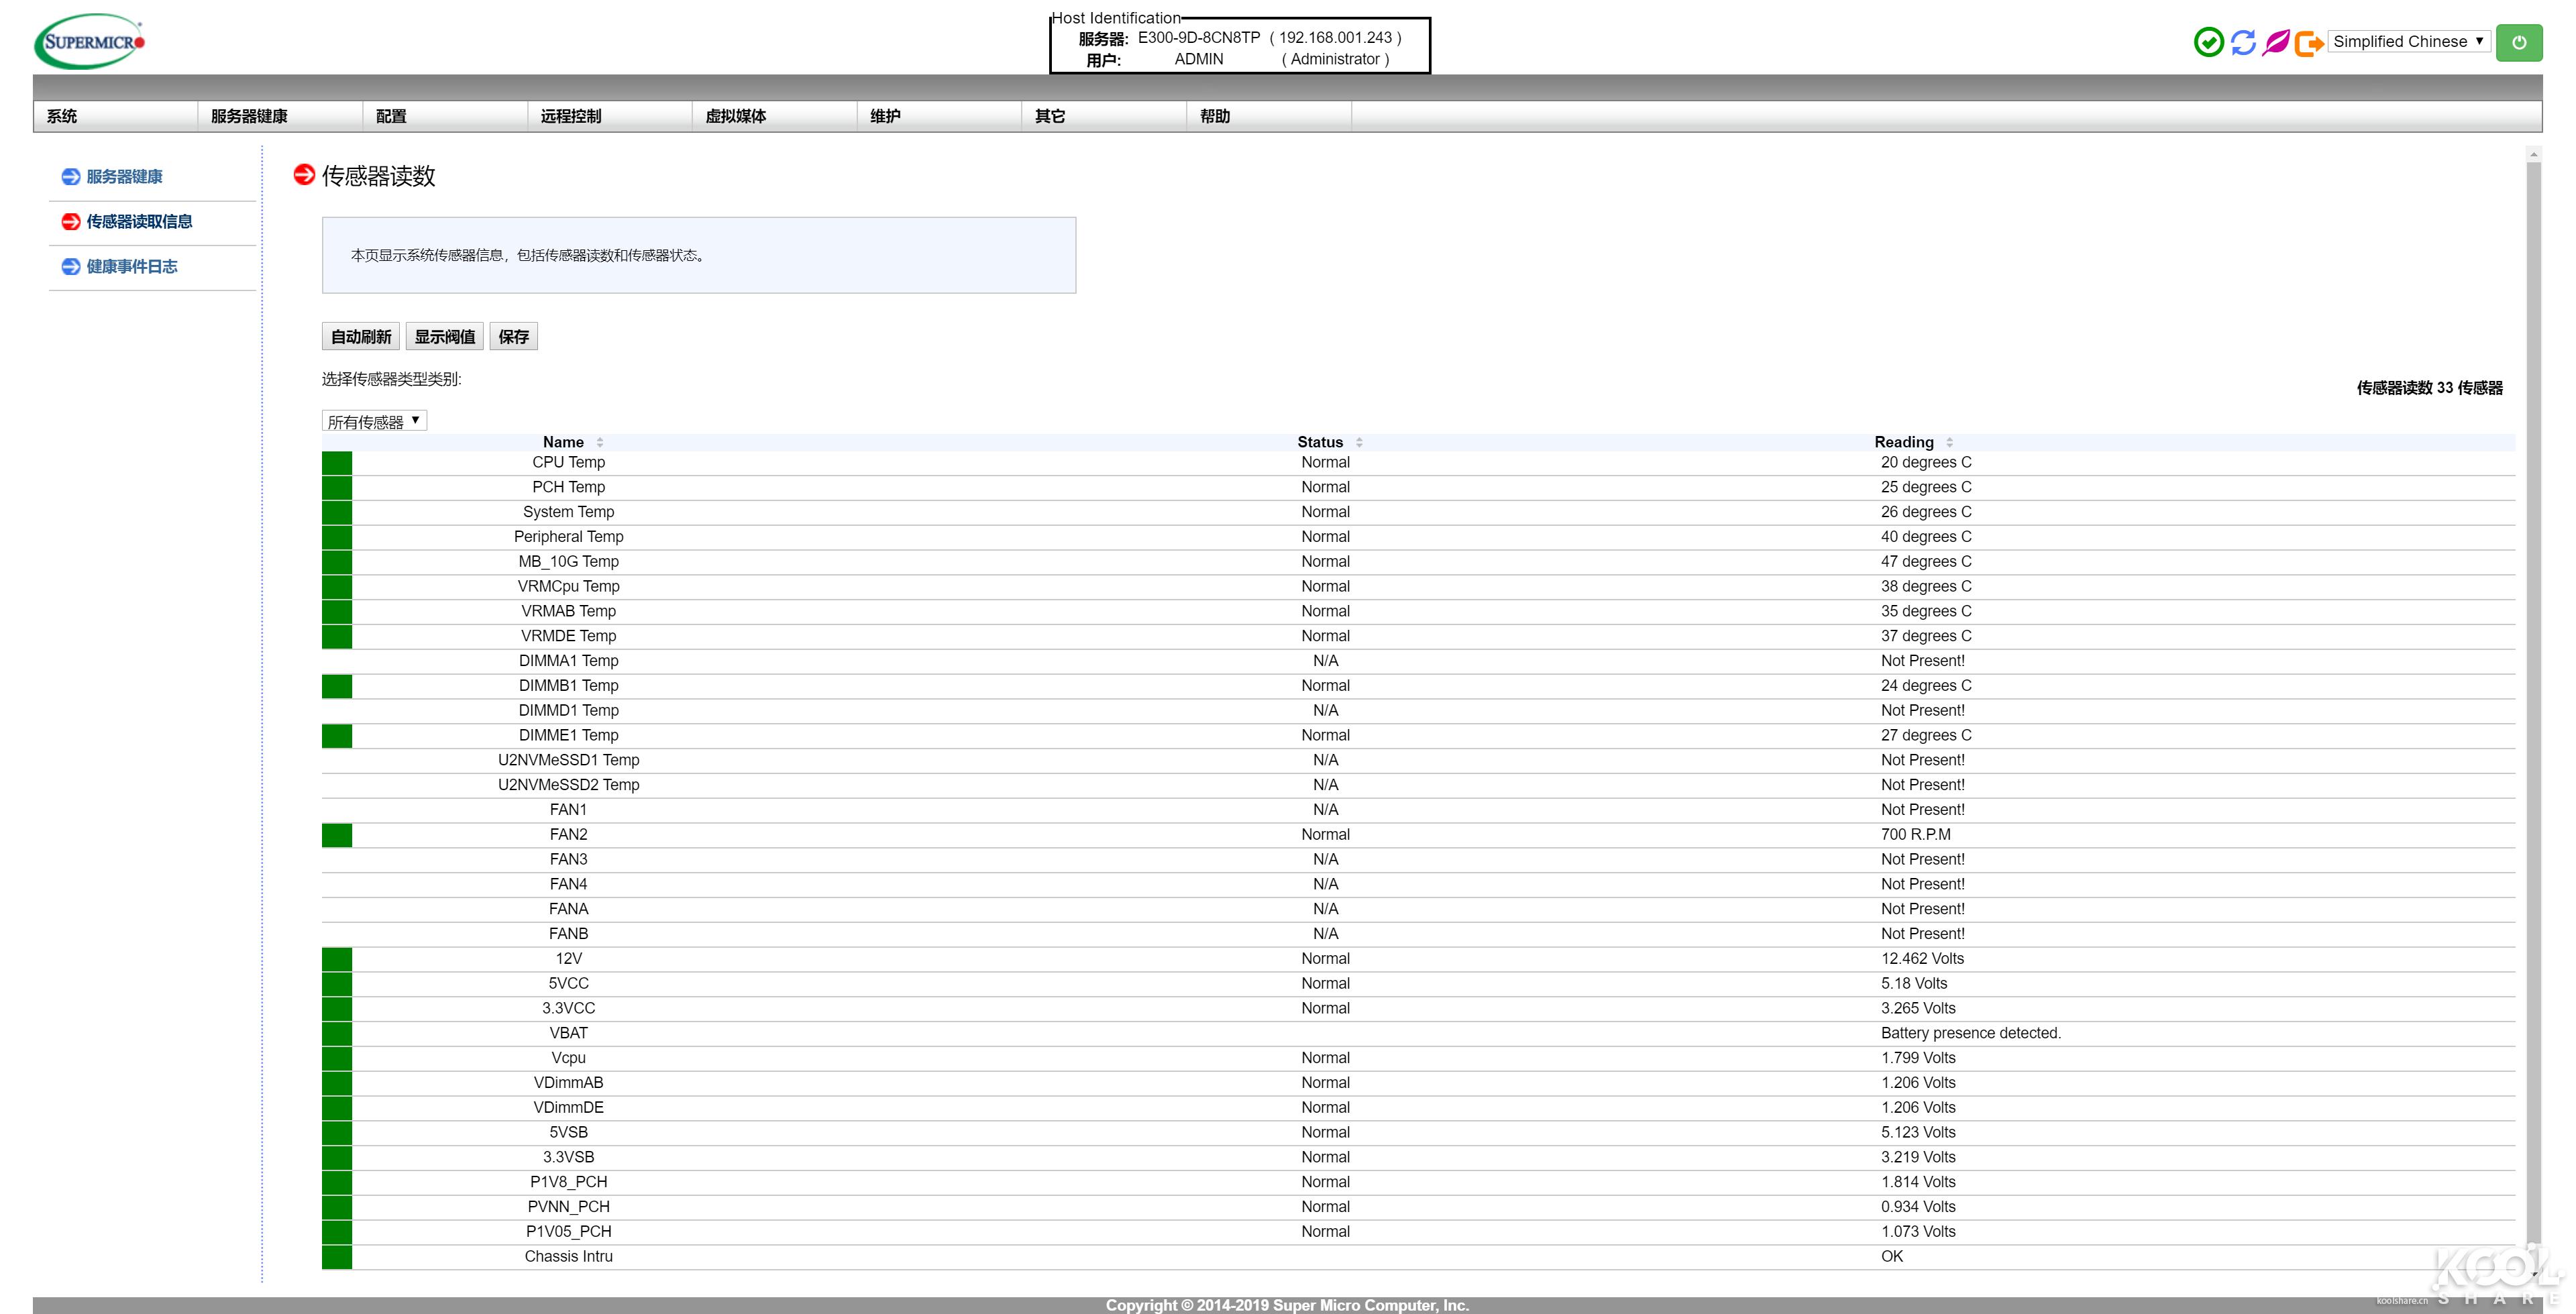Click the 显示阀值 button
Screen dimensions: 2576x1314
(x=445, y=337)
